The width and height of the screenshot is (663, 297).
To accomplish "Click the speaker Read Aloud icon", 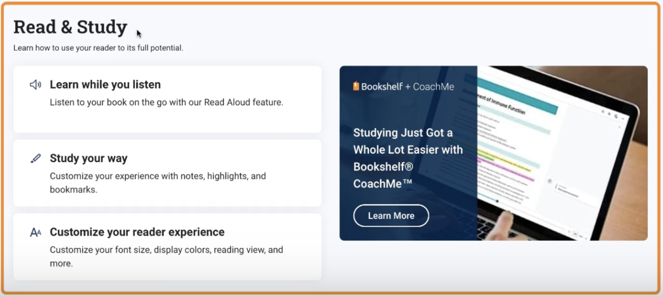I will pyautogui.click(x=35, y=85).
